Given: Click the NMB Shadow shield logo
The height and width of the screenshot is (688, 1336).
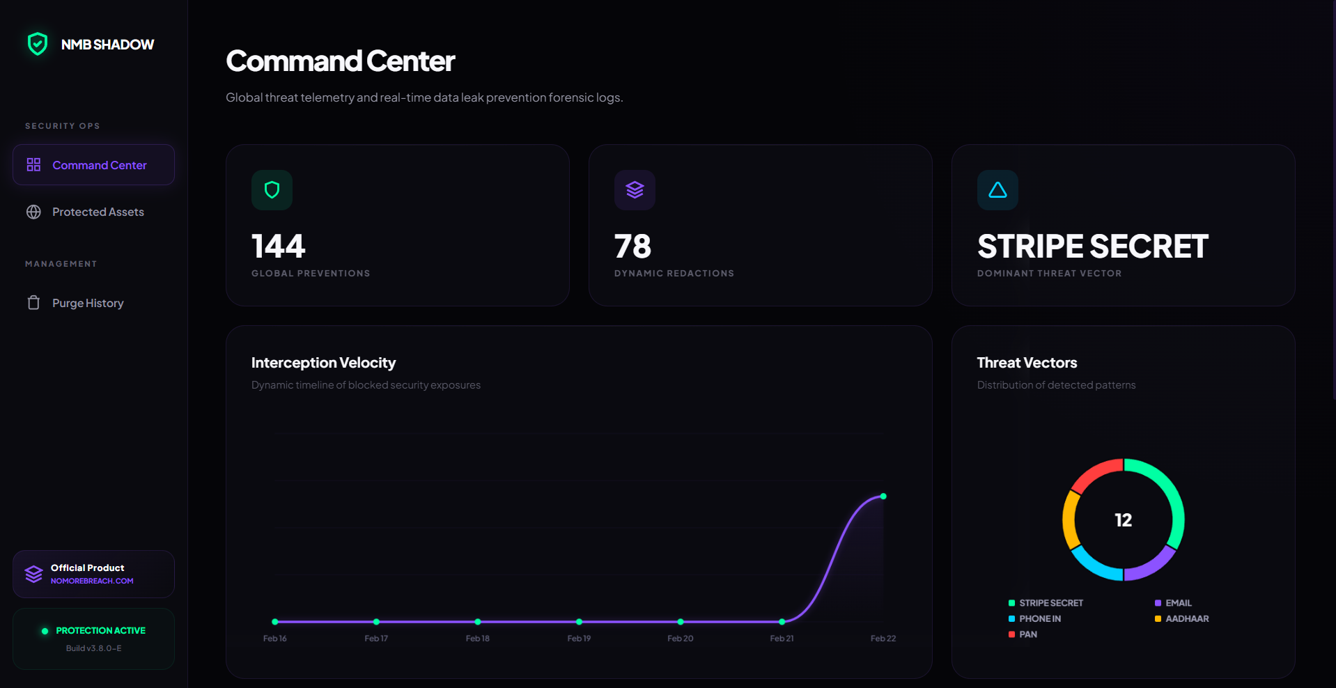Looking at the screenshot, I should point(38,44).
